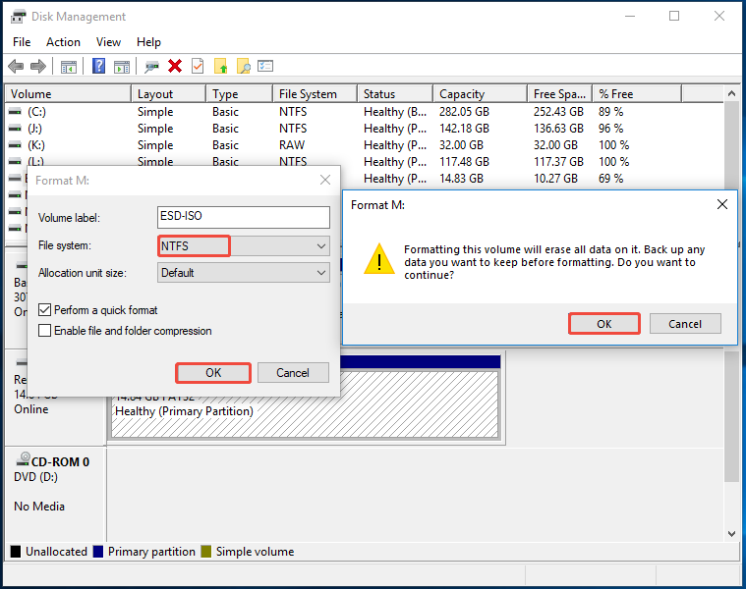Click the No Media text under CD-ROM 0

tap(39, 507)
